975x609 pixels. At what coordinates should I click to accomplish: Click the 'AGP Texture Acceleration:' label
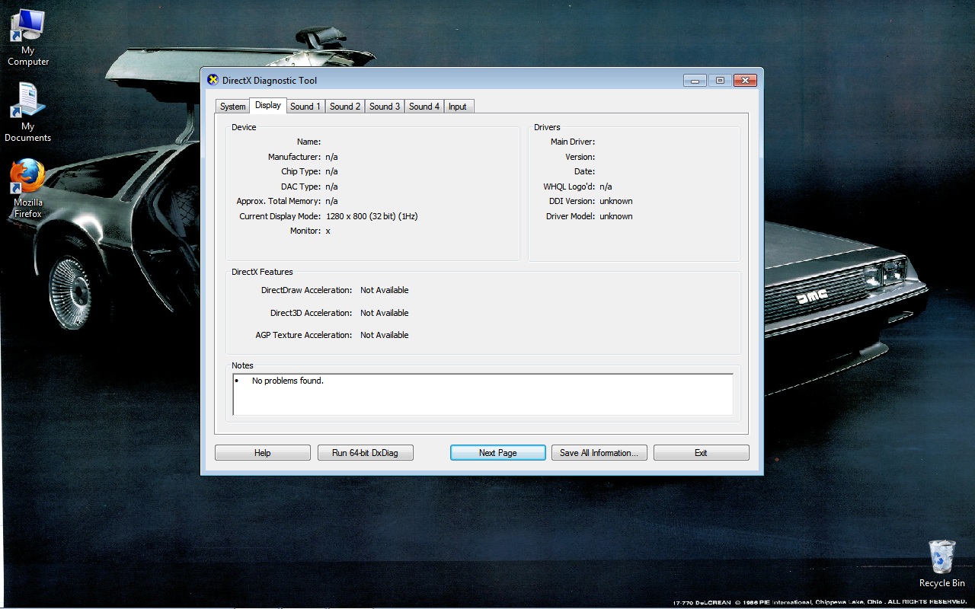point(304,335)
